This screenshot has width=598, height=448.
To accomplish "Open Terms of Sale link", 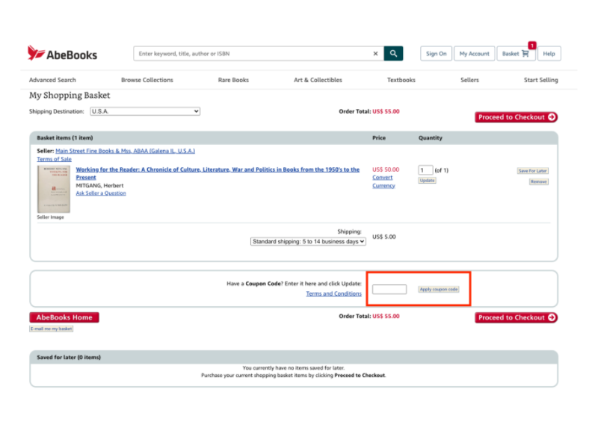I will pos(54,159).
